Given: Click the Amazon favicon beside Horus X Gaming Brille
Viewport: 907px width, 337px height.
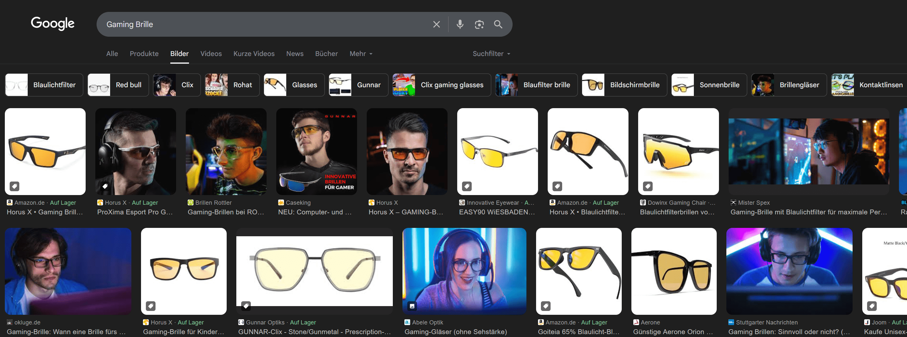Looking at the screenshot, I should coord(10,202).
